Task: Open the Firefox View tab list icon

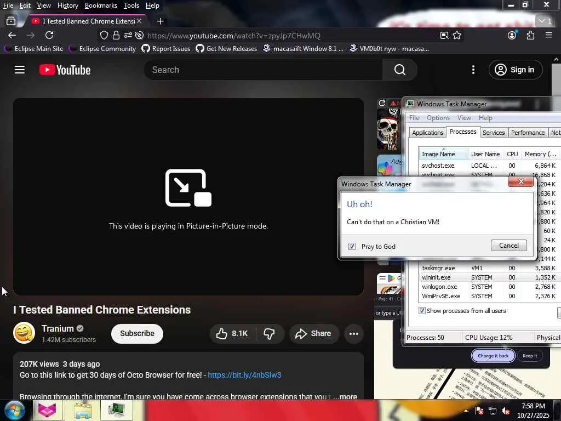Action: point(11,21)
